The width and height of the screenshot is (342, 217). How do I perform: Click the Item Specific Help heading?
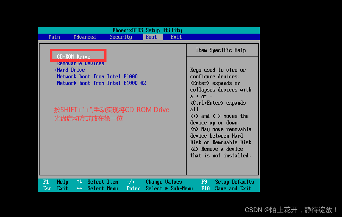[221, 50]
